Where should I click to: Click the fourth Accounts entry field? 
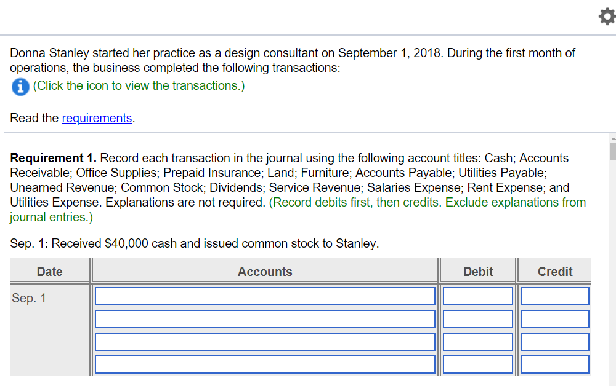(x=265, y=364)
